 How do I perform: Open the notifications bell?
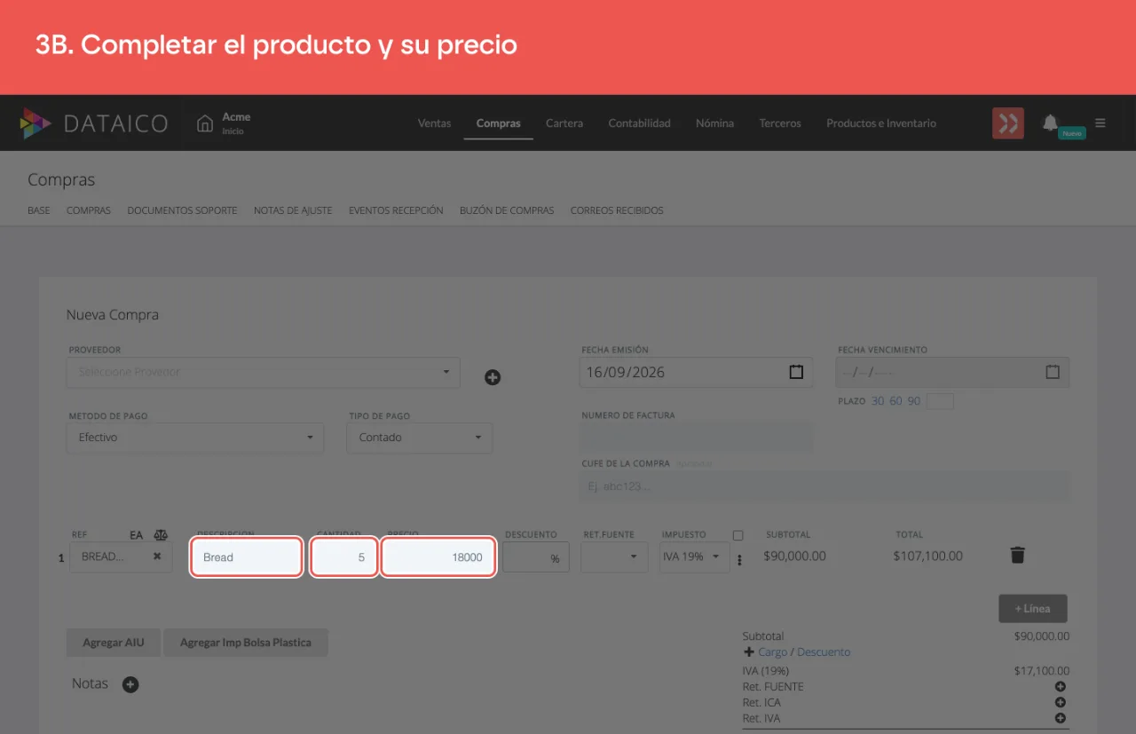1051,122
